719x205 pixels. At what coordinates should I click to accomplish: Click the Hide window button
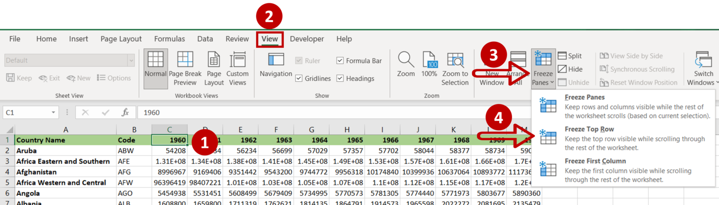570,69
